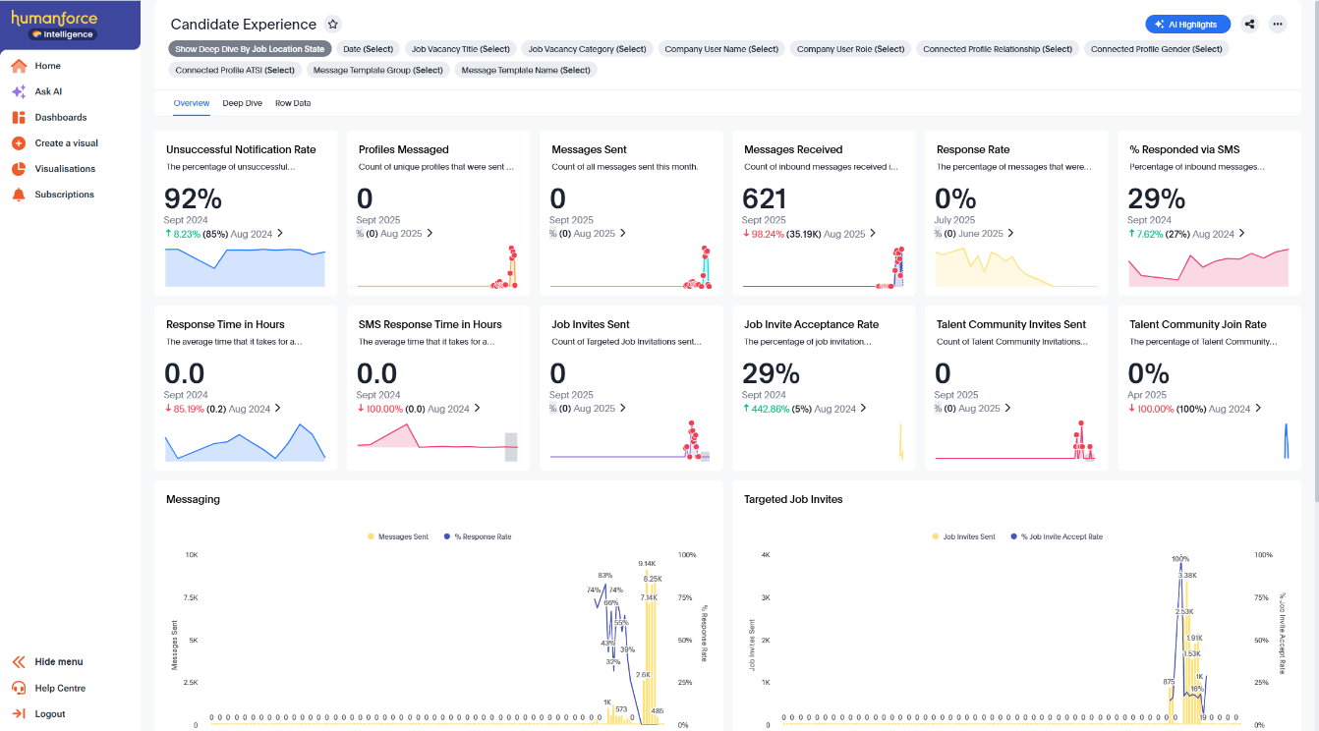Click the AI Highlights button
The height and width of the screenshot is (731, 1319).
coord(1187,24)
